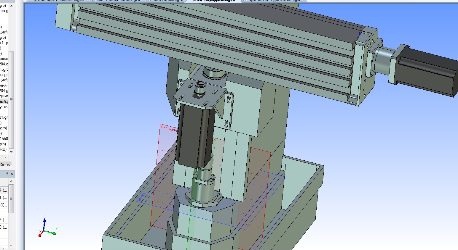Click the lower panel's scroll-down arrow
The image size is (458, 250).
[x=11, y=245]
